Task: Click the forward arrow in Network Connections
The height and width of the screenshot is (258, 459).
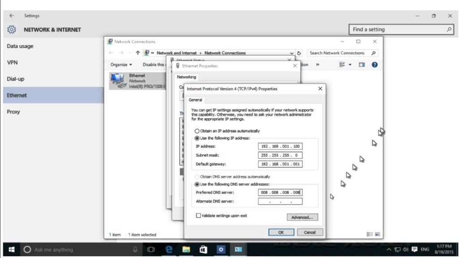Action: pos(121,53)
